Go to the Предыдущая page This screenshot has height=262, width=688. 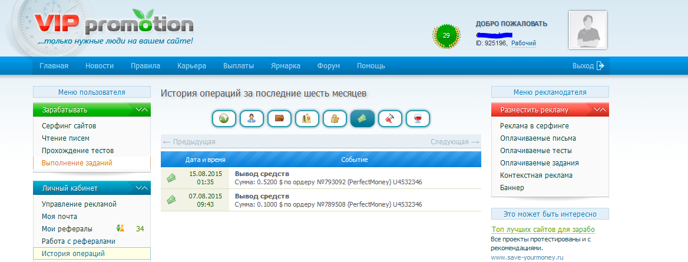click(189, 142)
